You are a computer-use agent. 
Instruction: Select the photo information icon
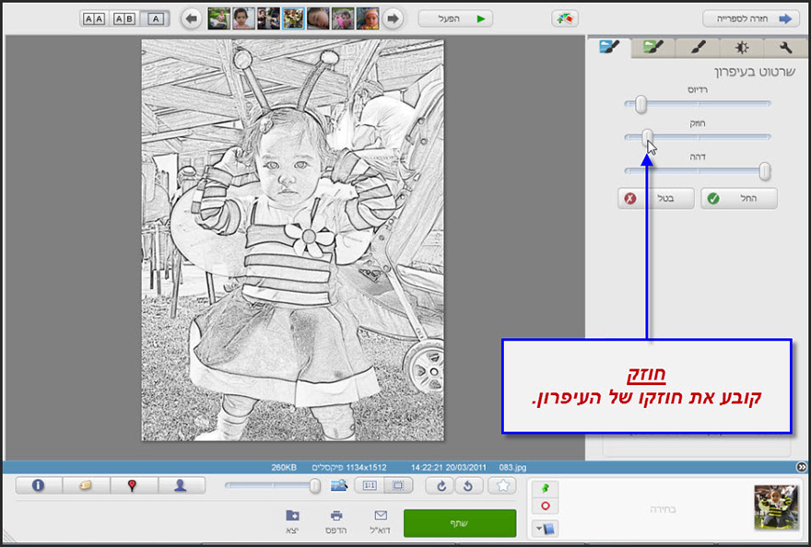point(39,485)
